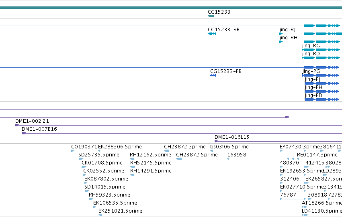The image size is (342, 217).
Task: Select the CG15233 gene glyph
Action: tap(211, 16)
